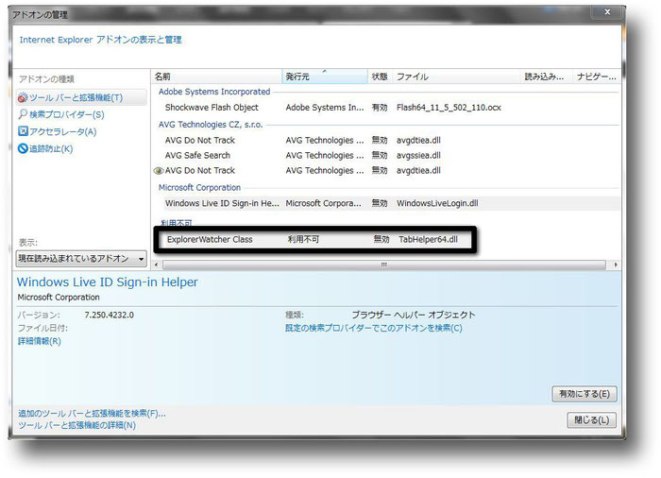Click TabHelper64.dll file cell

point(428,240)
